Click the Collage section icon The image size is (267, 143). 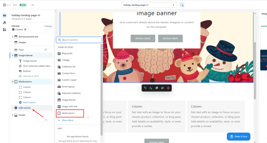pos(59,60)
